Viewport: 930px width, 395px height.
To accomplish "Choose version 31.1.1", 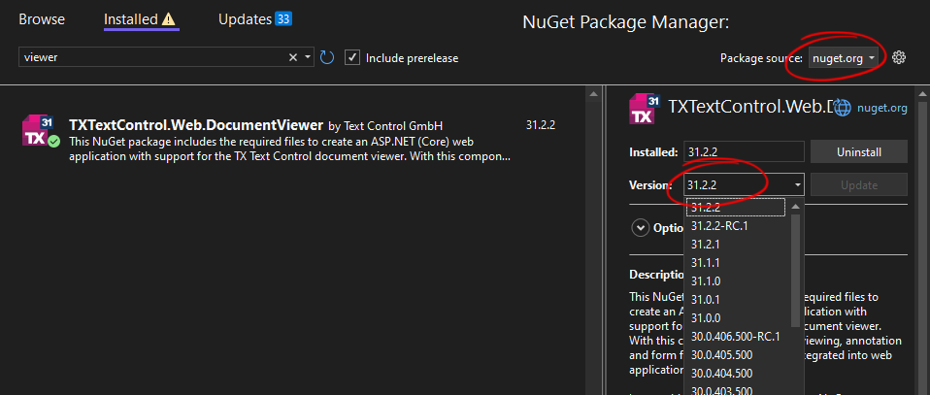I will pyautogui.click(x=737, y=263).
